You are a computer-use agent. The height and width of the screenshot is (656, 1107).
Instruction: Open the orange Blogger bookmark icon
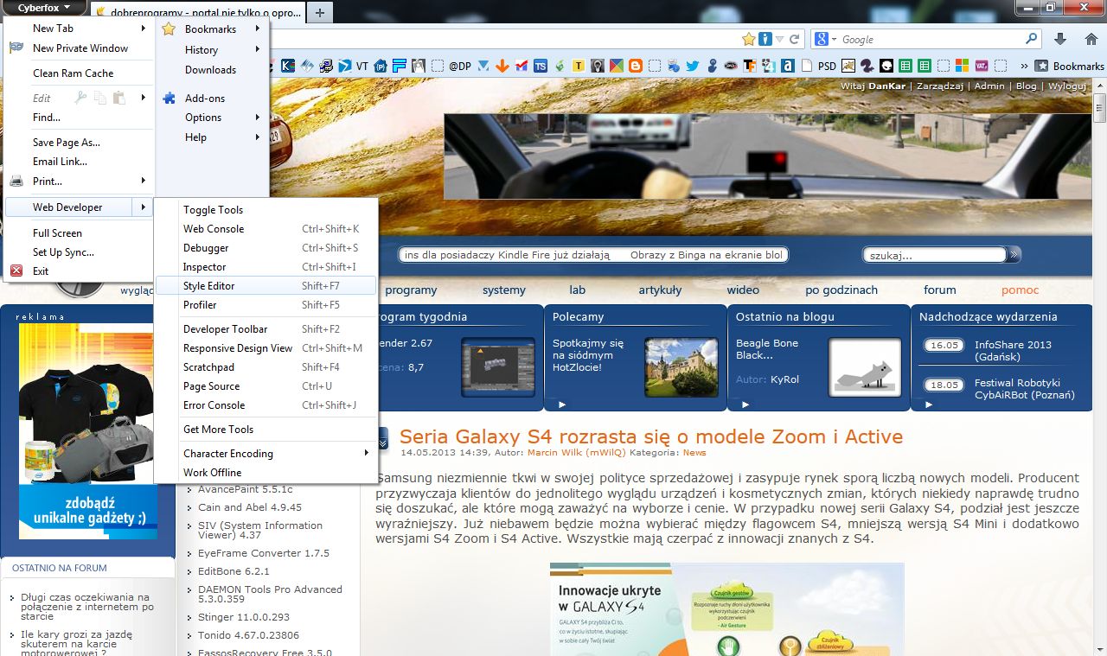point(636,66)
